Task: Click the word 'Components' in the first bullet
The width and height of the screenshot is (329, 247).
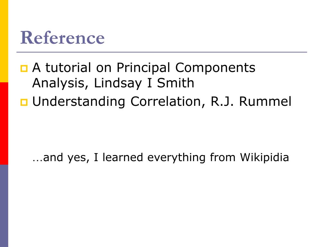Action: (x=215, y=68)
